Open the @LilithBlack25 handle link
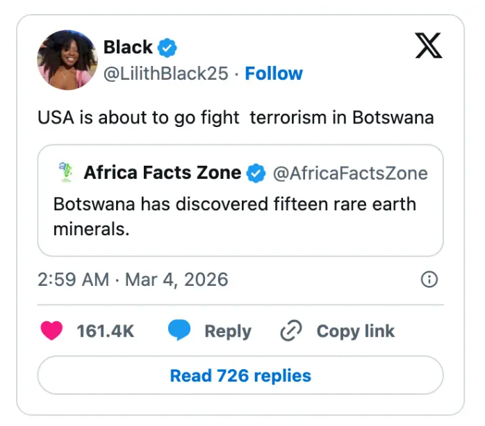Viewport: 485px width, 426px height. (x=165, y=74)
